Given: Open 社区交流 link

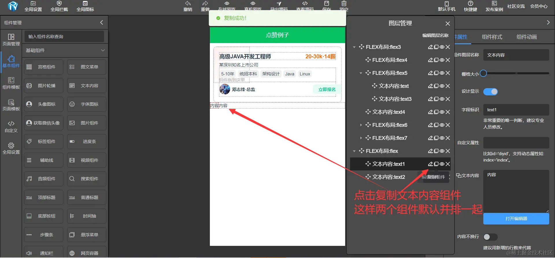Looking at the screenshot, I should pos(516,6).
